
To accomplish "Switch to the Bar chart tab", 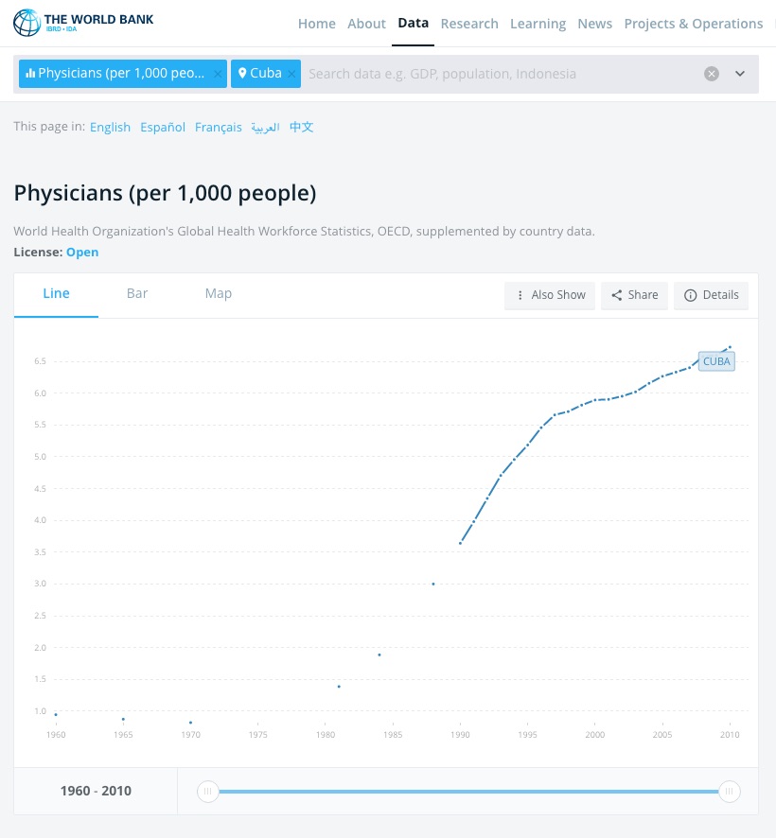I will click(x=137, y=294).
